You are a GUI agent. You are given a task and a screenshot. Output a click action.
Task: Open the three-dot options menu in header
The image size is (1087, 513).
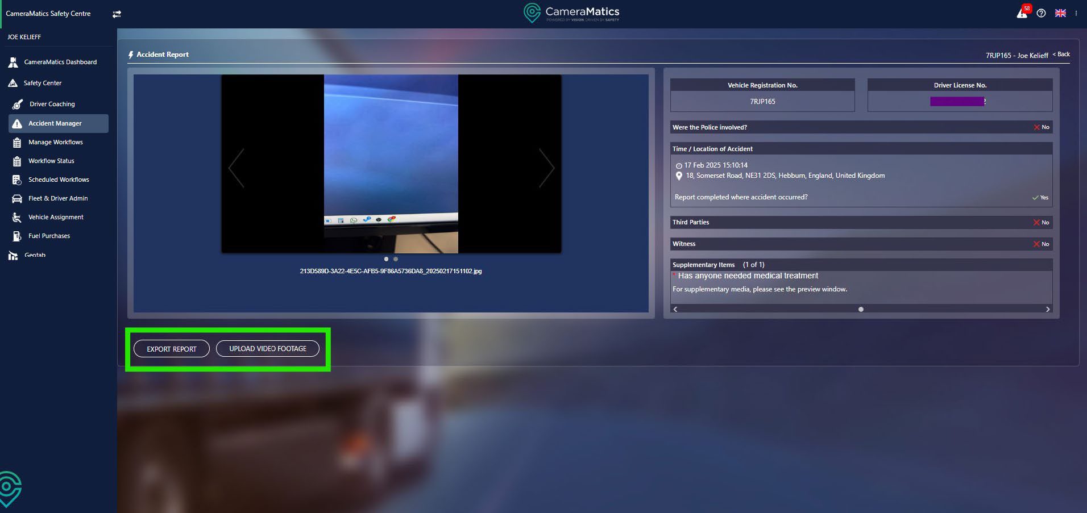tap(1076, 13)
